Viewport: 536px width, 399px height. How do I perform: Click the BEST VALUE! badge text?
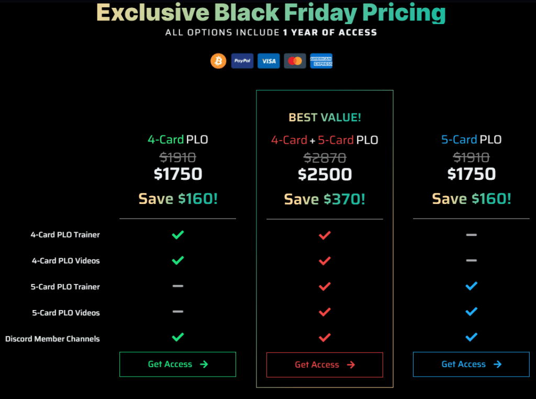325,118
